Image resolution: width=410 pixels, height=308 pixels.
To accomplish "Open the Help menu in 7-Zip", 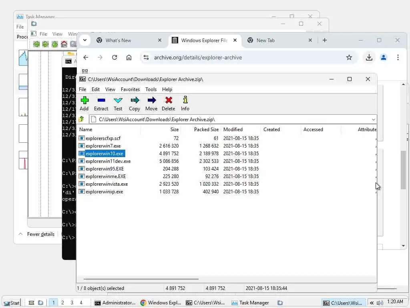I will (167, 89).
